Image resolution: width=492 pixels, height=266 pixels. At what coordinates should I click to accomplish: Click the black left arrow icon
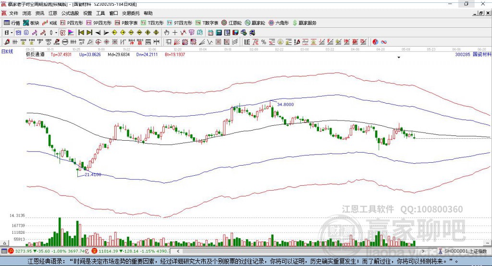click(x=98, y=33)
